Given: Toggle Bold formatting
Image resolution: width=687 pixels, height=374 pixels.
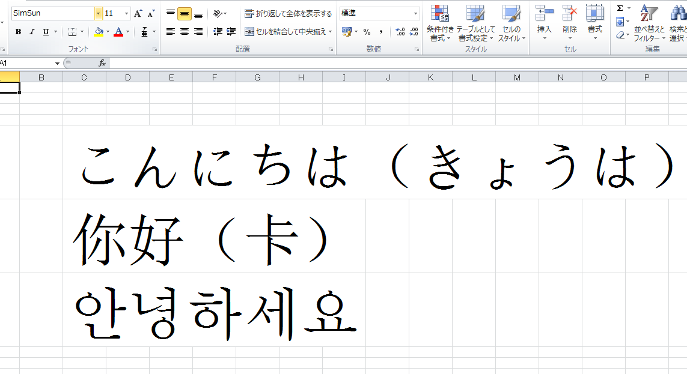Looking at the screenshot, I should click(18, 31).
